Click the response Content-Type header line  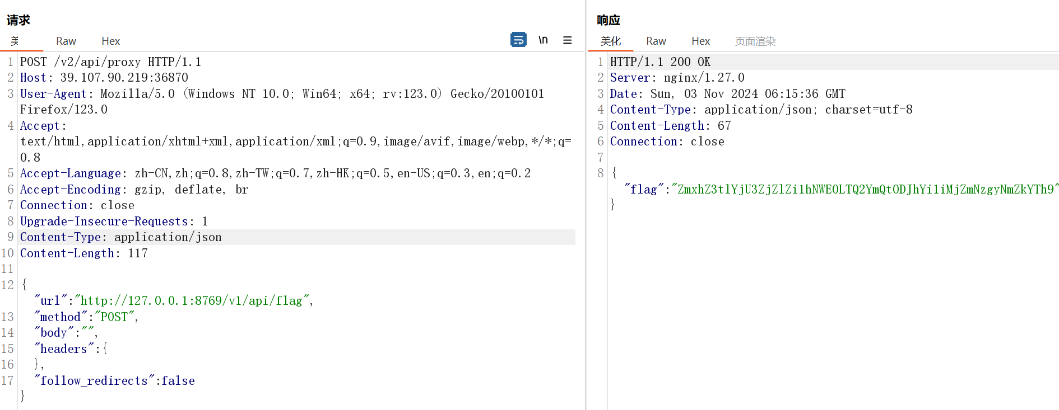(761, 110)
